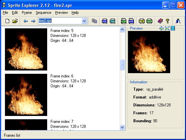The image size is (186, 140).
Task: Click 'Format: additive' info line
Action: click(x=147, y=97)
